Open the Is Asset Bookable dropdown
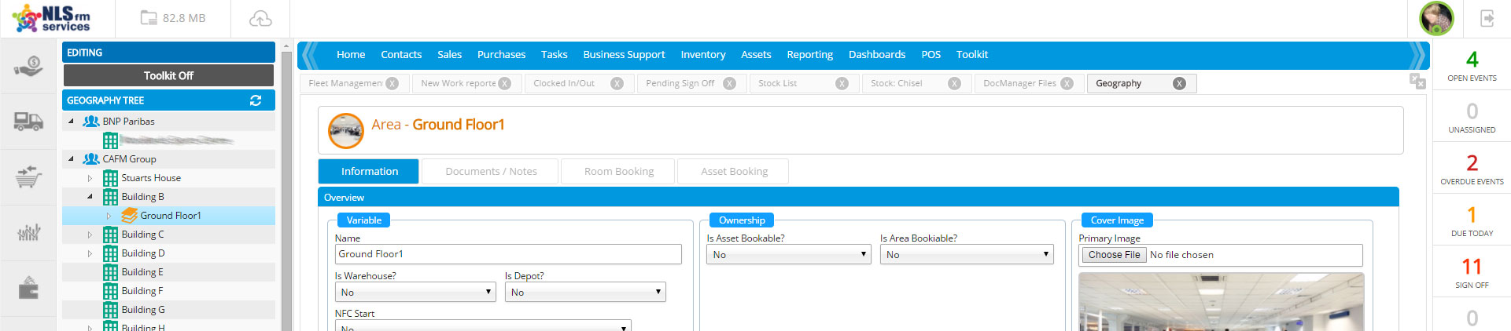1511x331 pixels. pyautogui.click(x=788, y=254)
